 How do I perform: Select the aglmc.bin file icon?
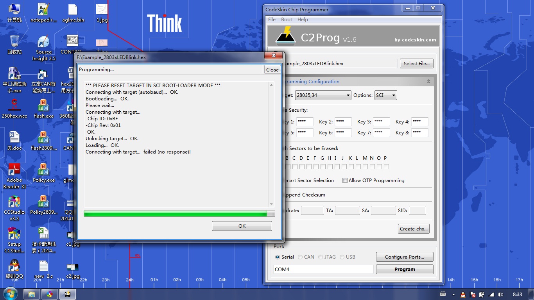coord(73,13)
